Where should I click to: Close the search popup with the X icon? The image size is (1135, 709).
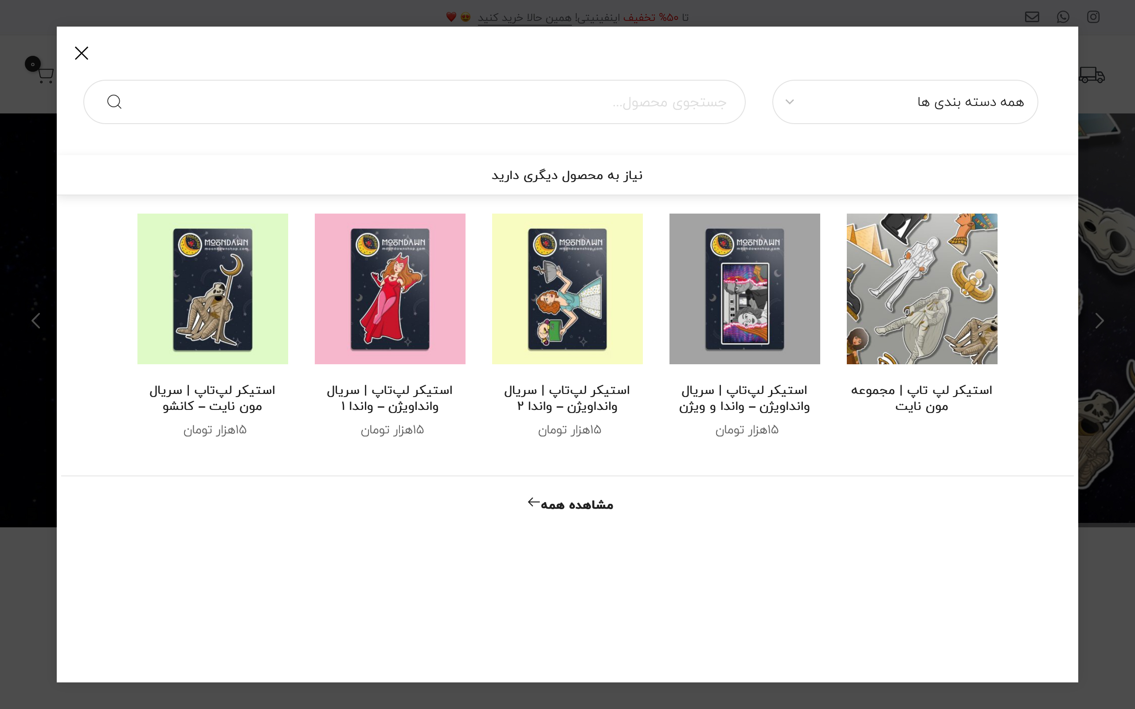82,53
